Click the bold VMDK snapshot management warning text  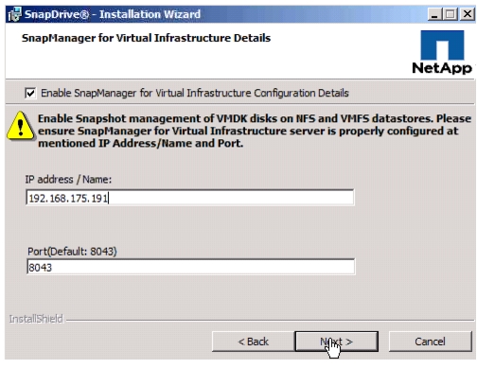click(x=255, y=131)
